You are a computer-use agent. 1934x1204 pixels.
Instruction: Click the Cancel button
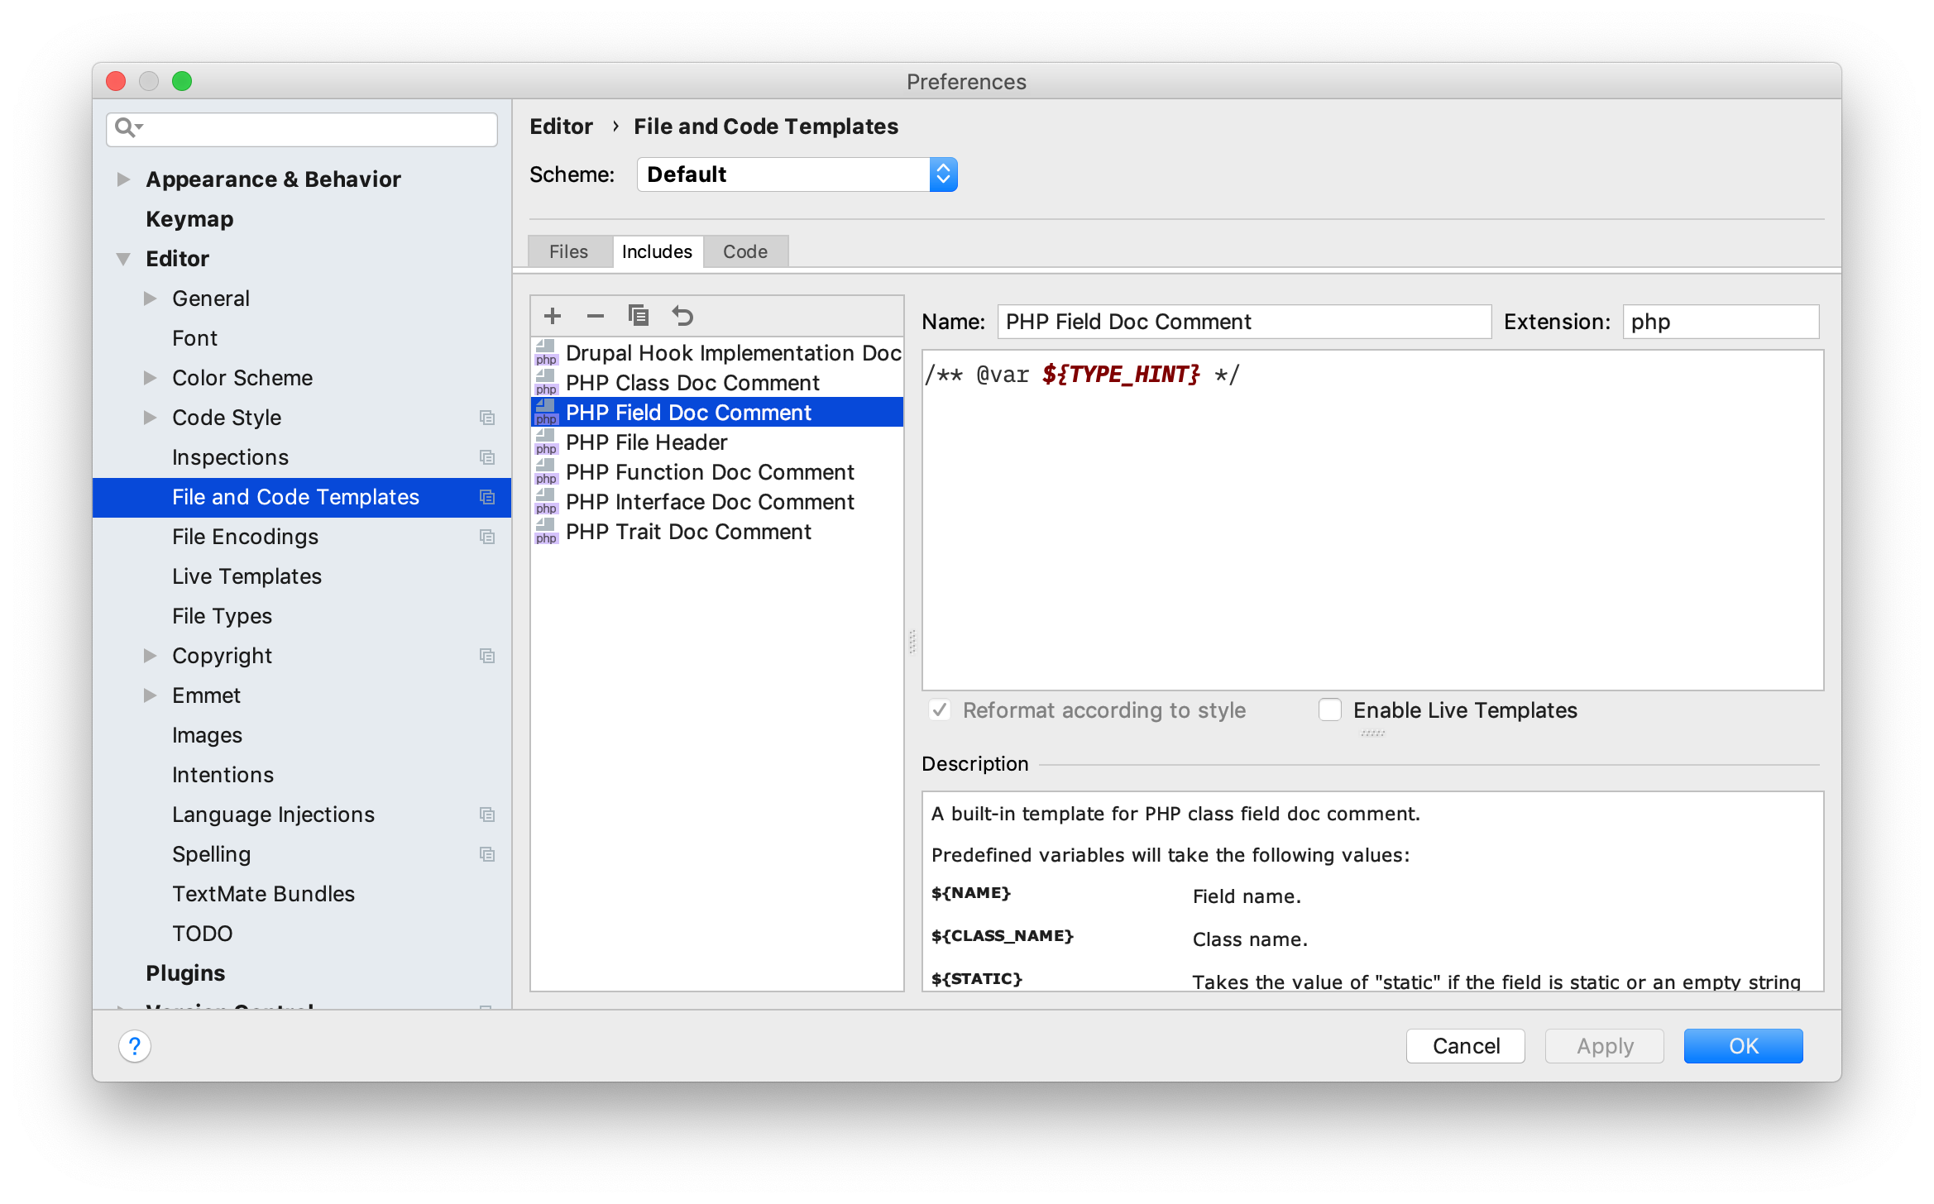[x=1466, y=1046]
